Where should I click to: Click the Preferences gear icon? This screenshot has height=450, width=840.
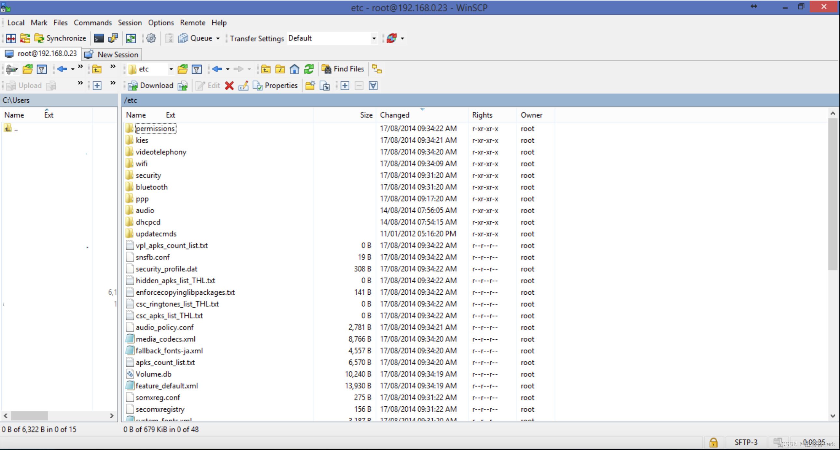[151, 38]
